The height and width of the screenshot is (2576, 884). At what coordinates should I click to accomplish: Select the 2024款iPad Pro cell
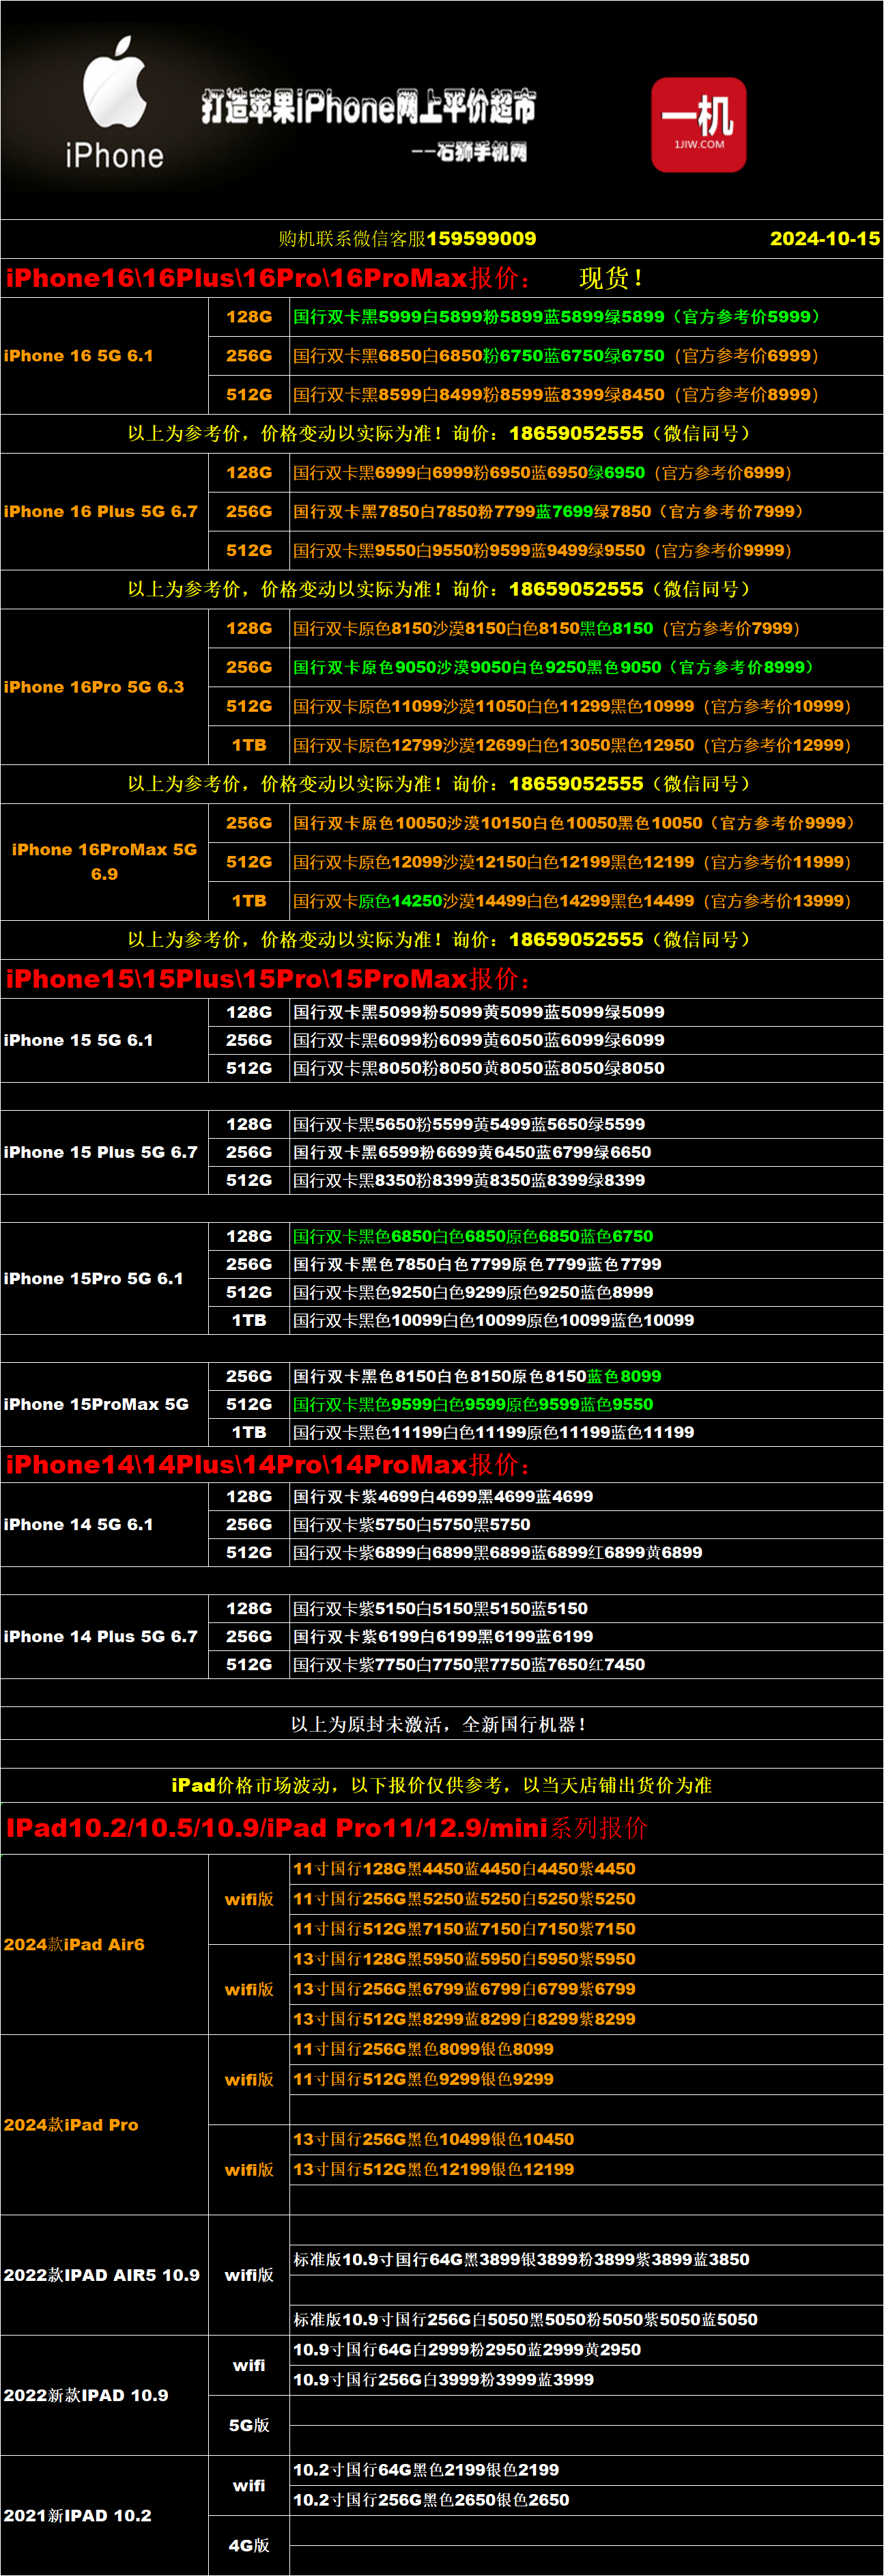105,2124
